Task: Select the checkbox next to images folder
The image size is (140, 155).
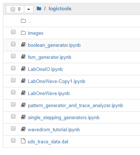Action: coord(13,32)
